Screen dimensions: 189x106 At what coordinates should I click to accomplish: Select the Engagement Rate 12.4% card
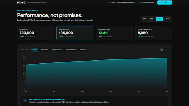pos(114,33)
